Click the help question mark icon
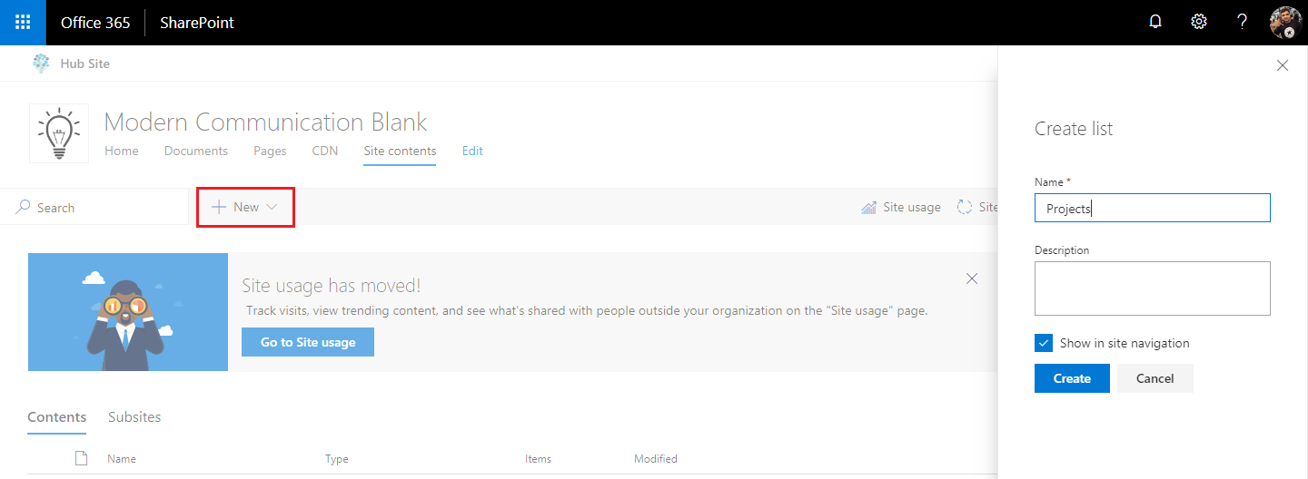 1243,23
